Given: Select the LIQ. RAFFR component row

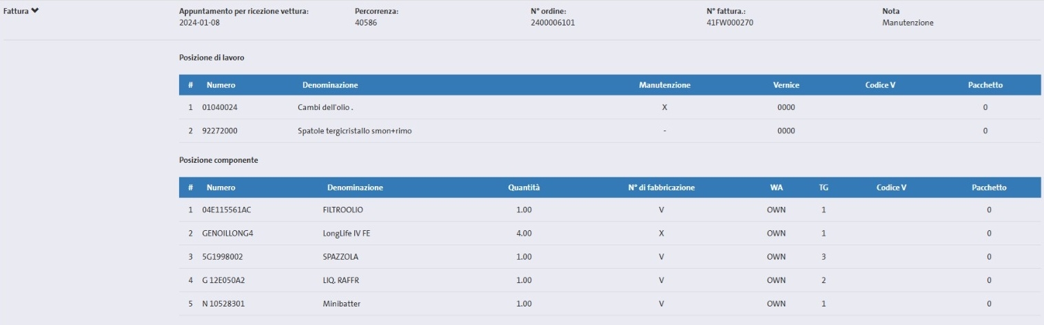Looking at the screenshot, I should coord(610,280).
